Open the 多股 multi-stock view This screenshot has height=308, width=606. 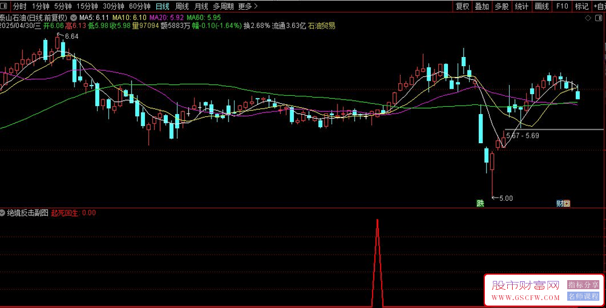[x=502, y=6]
